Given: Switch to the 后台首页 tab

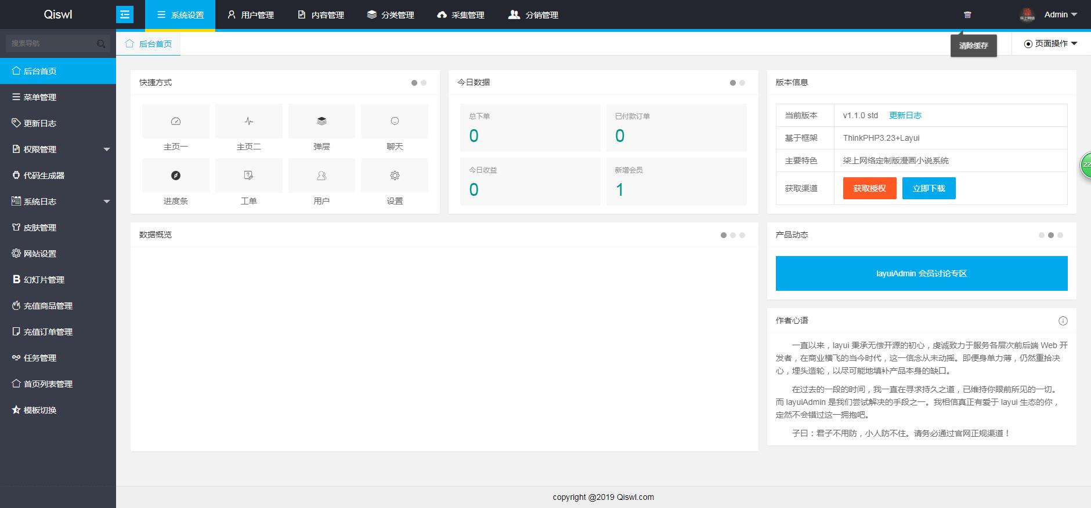Looking at the screenshot, I should pyautogui.click(x=149, y=44).
